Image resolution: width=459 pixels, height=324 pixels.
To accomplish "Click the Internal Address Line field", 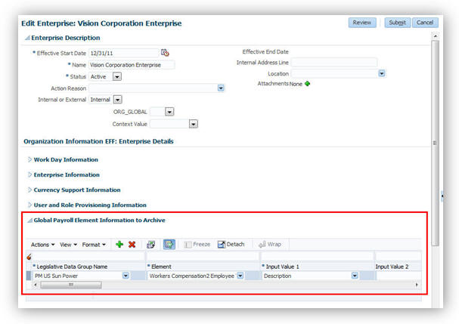I will (x=334, y=63).
